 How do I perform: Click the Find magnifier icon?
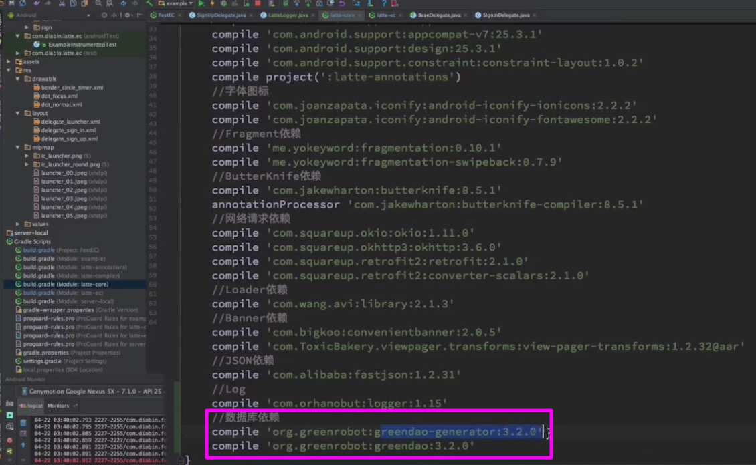(x=98, y=3)
